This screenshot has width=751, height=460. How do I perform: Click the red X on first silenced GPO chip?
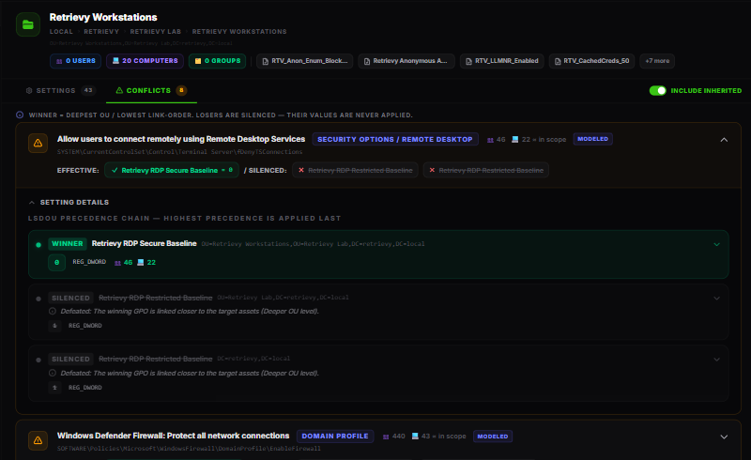click(301, 170)
